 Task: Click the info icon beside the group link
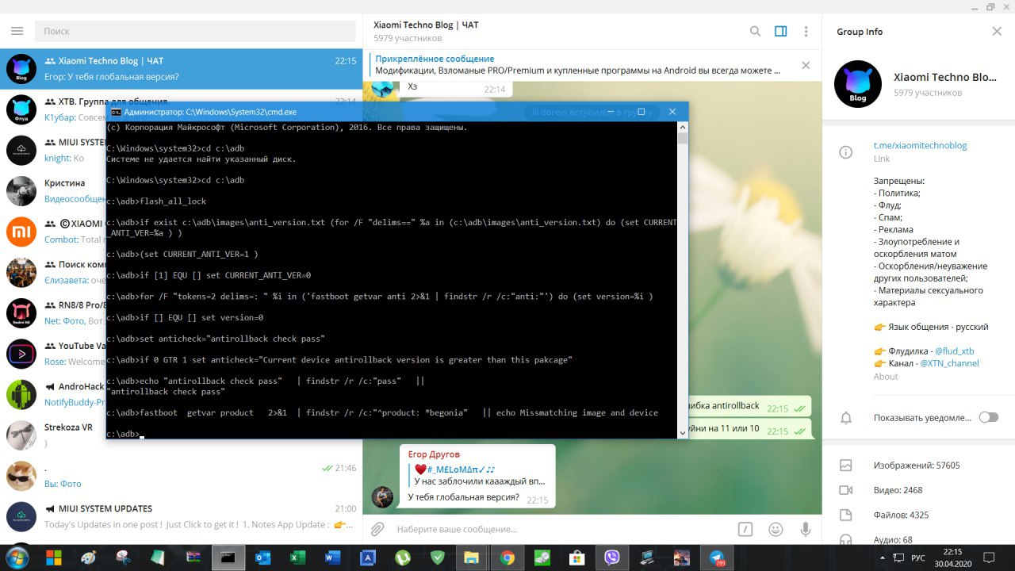846,151
